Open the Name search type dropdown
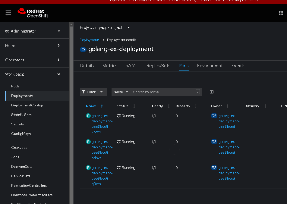The height and width of the screenshot is (204, 287). [121, 92]
